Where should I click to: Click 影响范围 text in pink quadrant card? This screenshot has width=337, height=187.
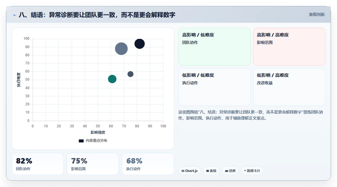(x=264, y=42)
